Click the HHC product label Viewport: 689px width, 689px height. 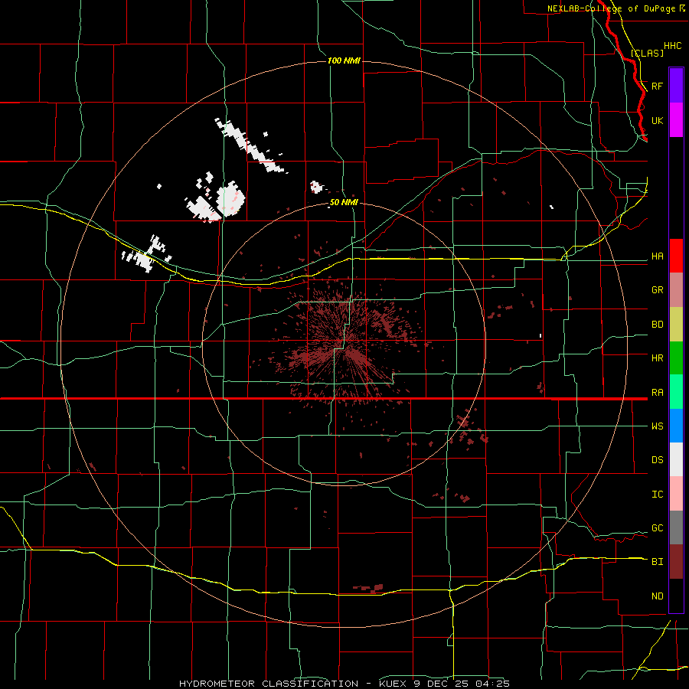[673, 46]
